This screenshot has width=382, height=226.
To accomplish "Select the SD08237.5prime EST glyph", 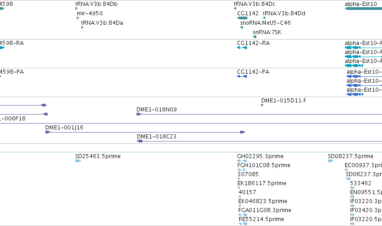I will [330, 161].
